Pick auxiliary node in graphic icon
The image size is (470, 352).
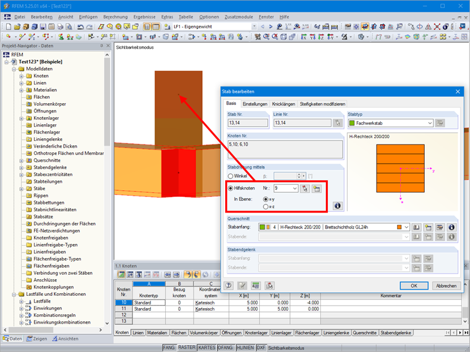tap(305, 188)
